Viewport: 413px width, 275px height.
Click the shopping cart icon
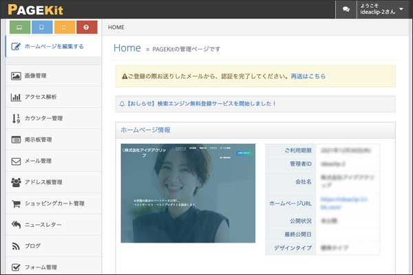click(16, 203)
